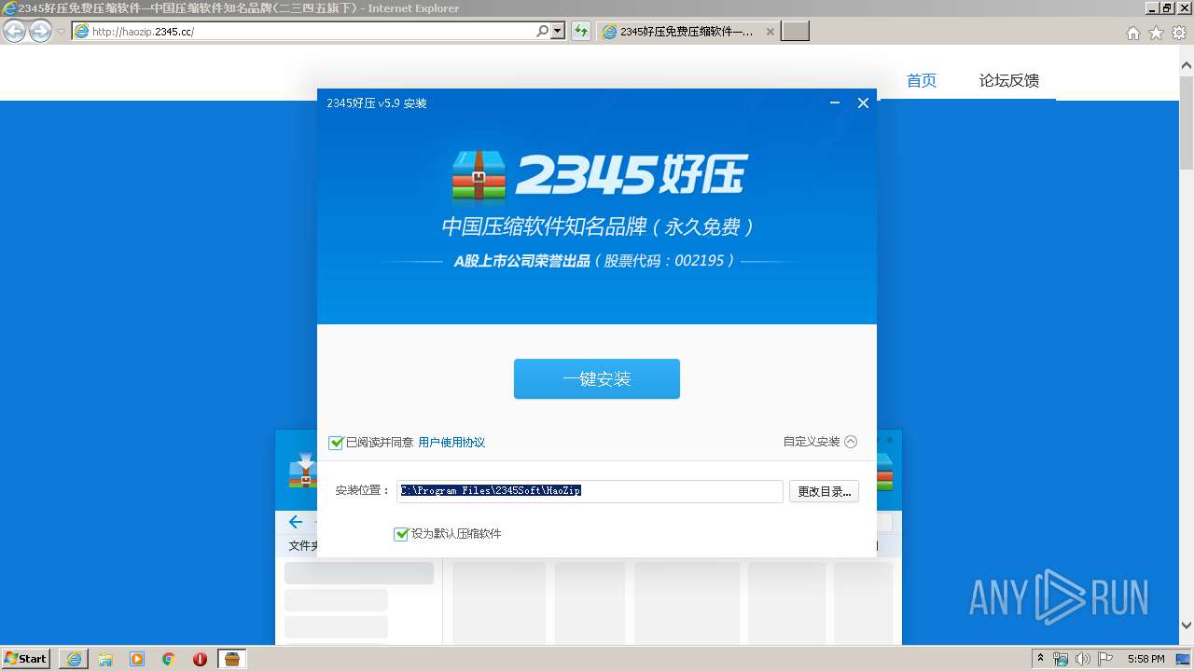Click the page scrollbar up arrow
This screenshot has height=671, width=1194.
coord(1187,65)
